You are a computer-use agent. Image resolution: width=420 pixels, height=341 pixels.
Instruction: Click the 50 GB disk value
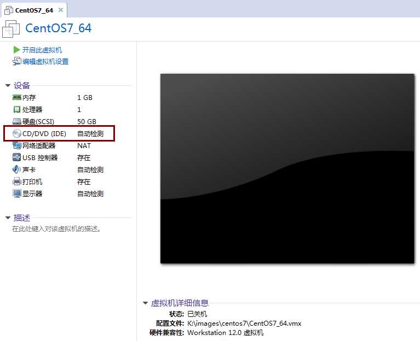pyautogui.click(x=87, y=122)
